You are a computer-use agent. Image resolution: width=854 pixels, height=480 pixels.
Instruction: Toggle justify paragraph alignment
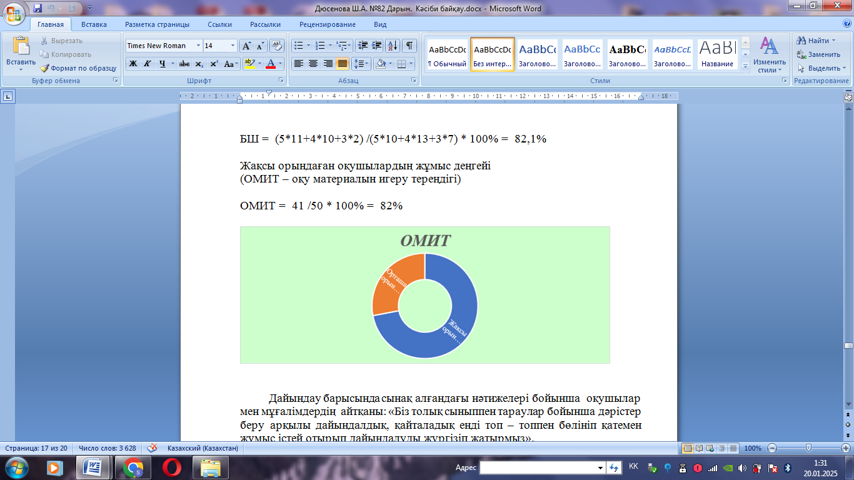point(342,64)
